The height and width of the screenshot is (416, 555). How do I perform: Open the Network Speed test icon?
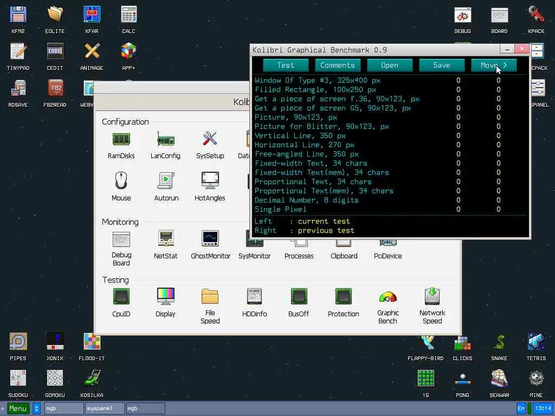[x=432, y=297]
